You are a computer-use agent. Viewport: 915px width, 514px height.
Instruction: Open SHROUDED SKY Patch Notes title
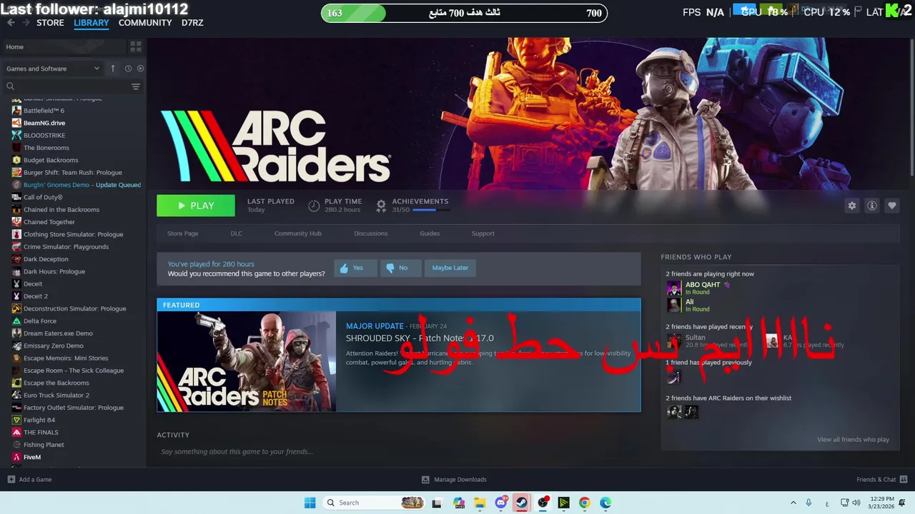420,338
